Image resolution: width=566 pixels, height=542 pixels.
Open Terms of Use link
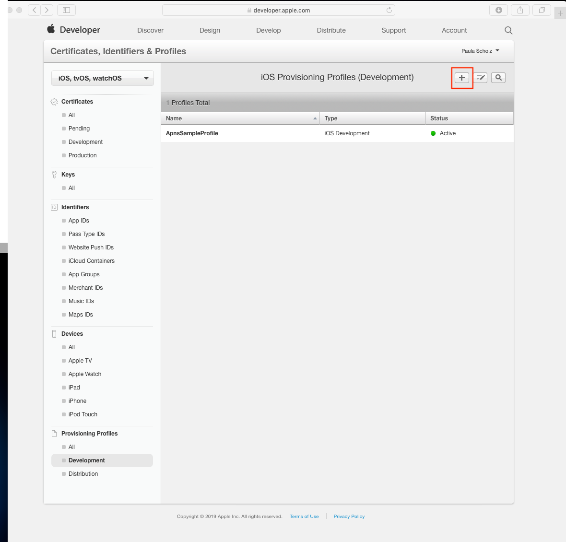coord(304,517)
